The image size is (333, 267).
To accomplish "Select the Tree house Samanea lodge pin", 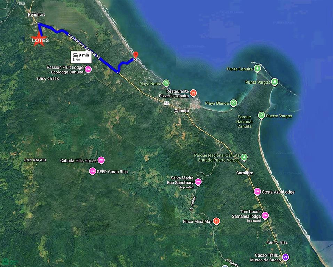I will click(x=265, y=215).
